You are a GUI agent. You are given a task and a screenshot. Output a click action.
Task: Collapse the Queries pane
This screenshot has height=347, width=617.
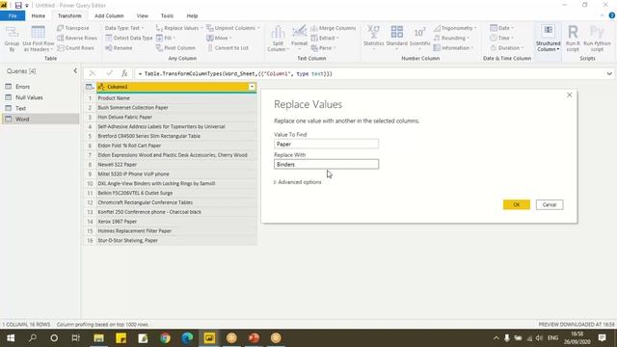point(75,70)
